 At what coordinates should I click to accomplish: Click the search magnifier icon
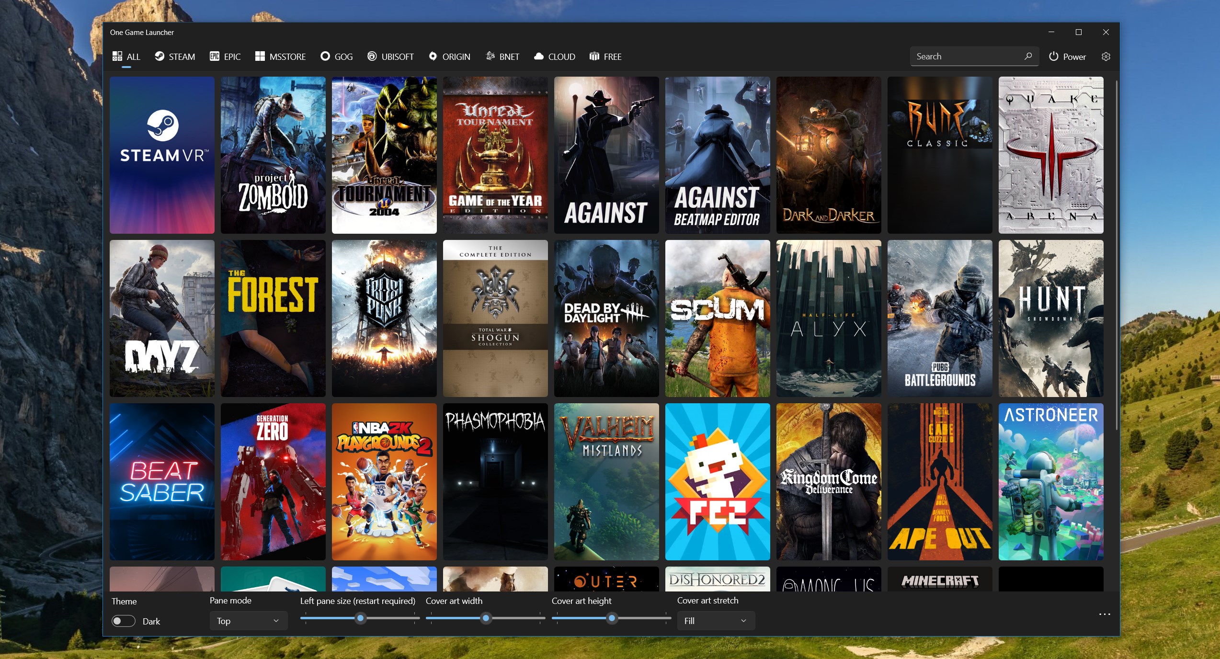(x=1028, y=56)
